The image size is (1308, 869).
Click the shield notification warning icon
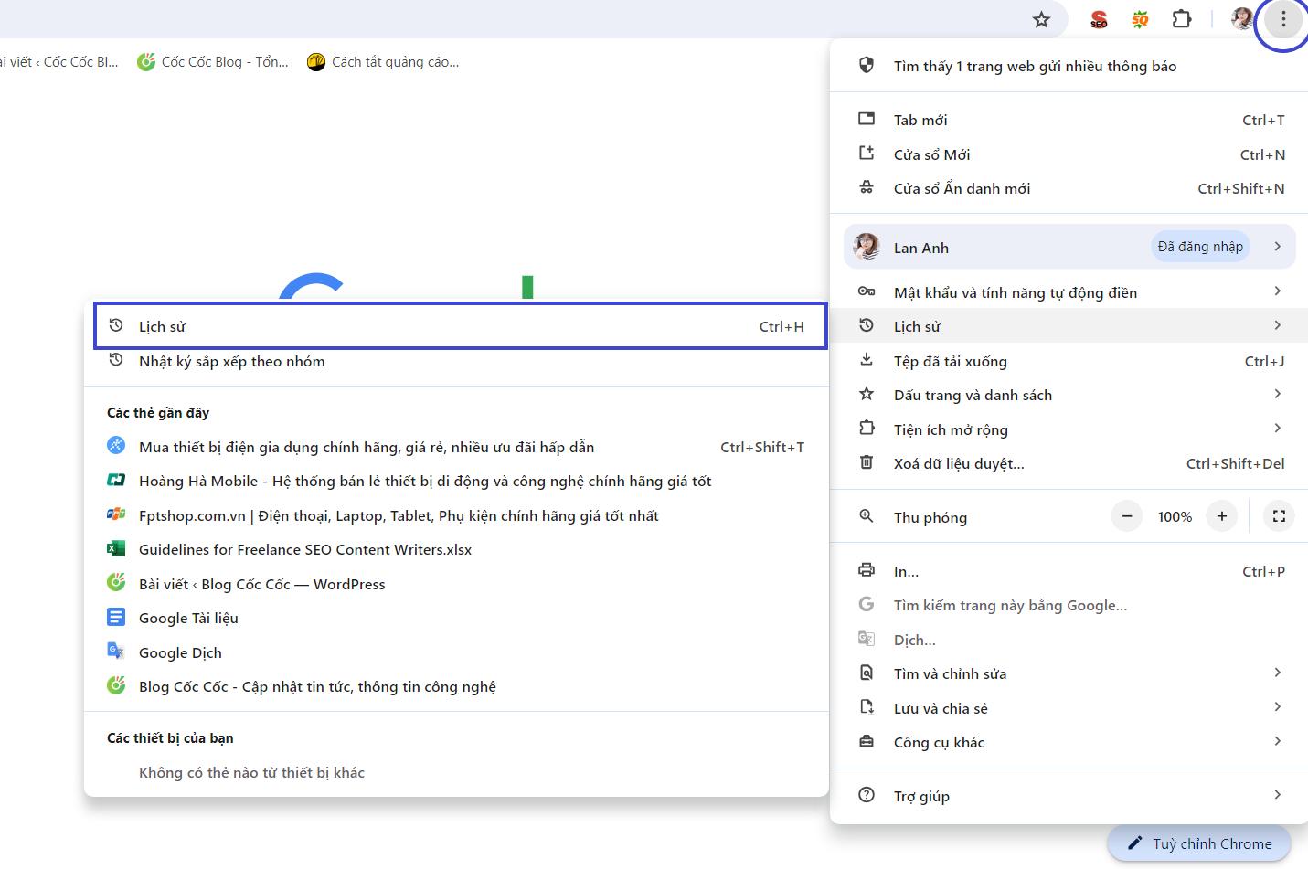click(x=867, y=65)
